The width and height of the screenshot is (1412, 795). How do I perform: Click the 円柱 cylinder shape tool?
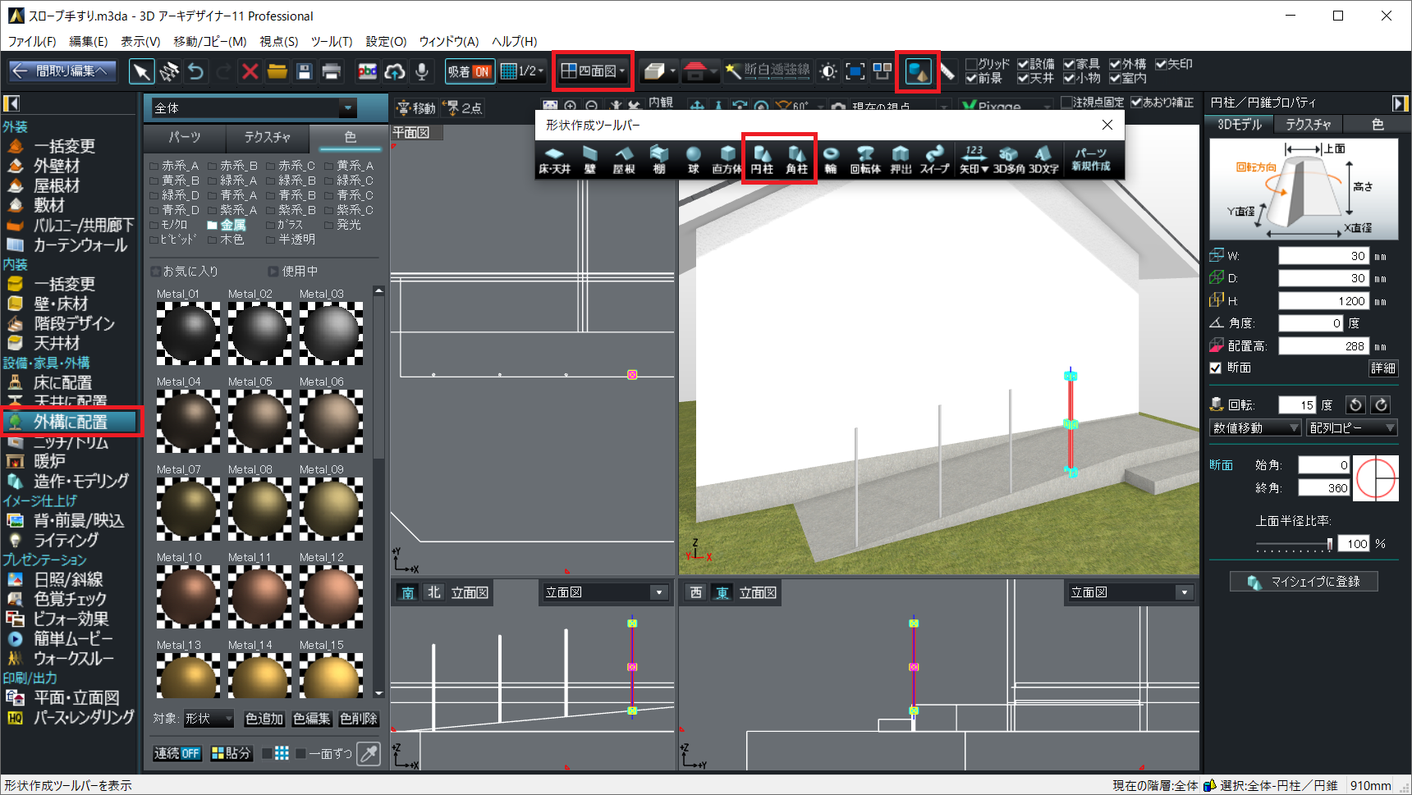click(x=762, y=158)
